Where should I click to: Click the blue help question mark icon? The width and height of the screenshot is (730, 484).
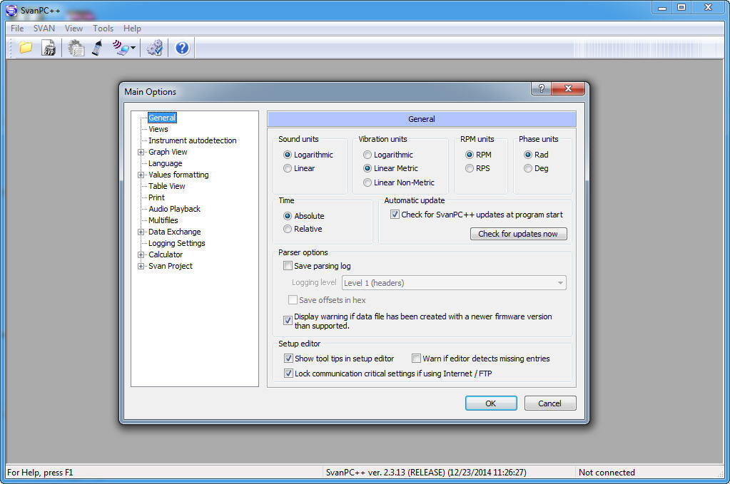pyautogui.click(x=182, y=48)
